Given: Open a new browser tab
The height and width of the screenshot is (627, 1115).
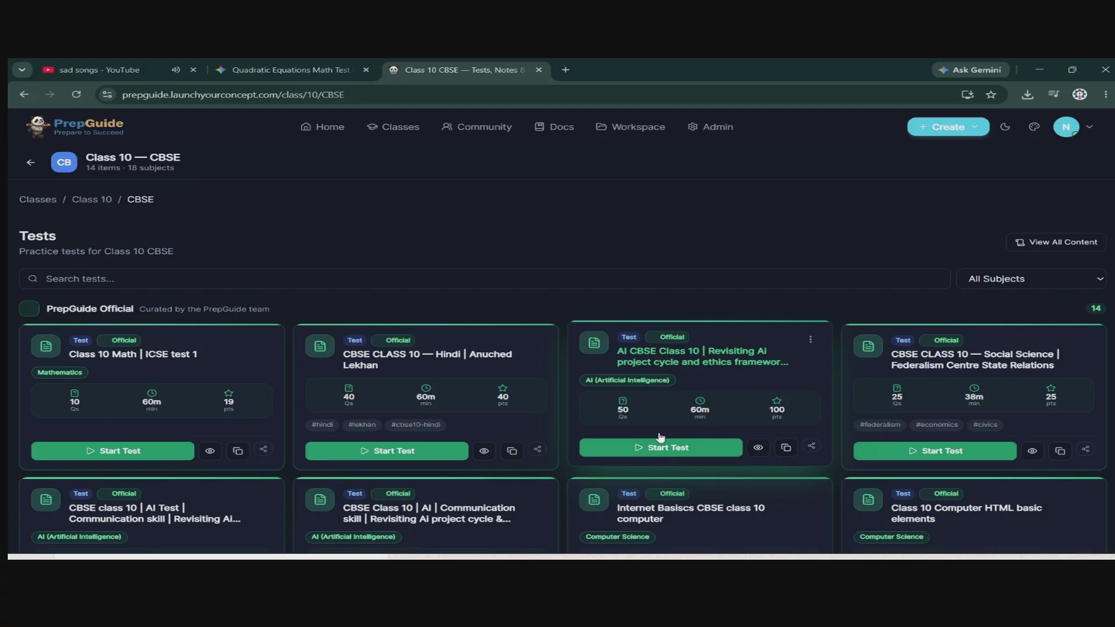Looking at the screenshot, I should coord(566,70).
